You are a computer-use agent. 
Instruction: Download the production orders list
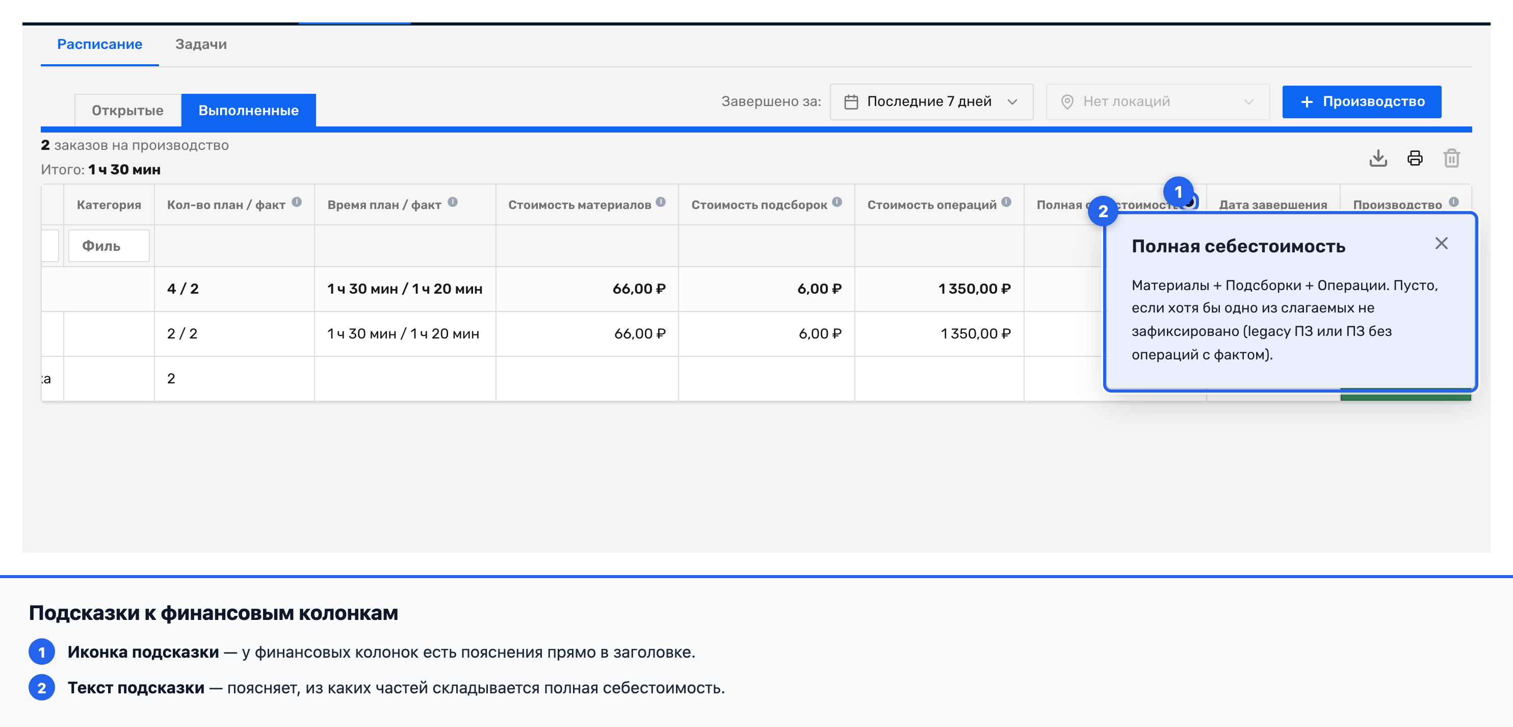pyautogui.click(x=1378, y=158)
